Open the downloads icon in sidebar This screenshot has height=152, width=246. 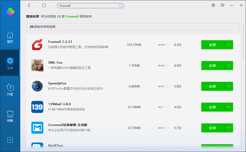coord(10,140)
